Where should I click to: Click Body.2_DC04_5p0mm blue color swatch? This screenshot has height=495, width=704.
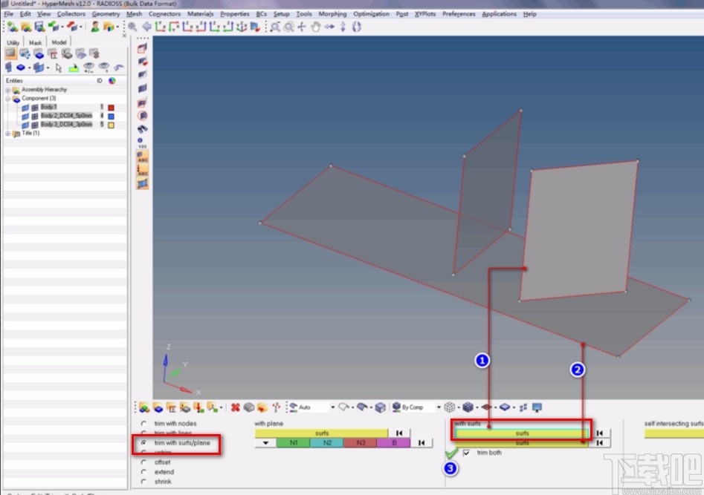[x=111, y=117]
